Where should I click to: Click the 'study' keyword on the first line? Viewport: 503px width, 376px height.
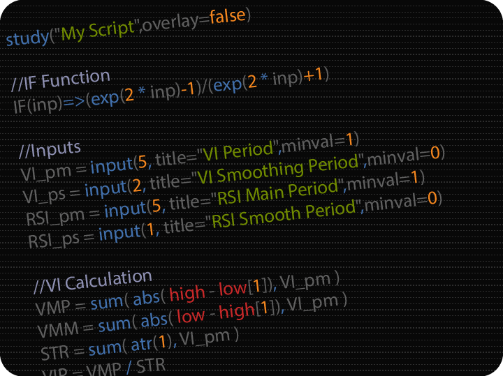(27, 38)
